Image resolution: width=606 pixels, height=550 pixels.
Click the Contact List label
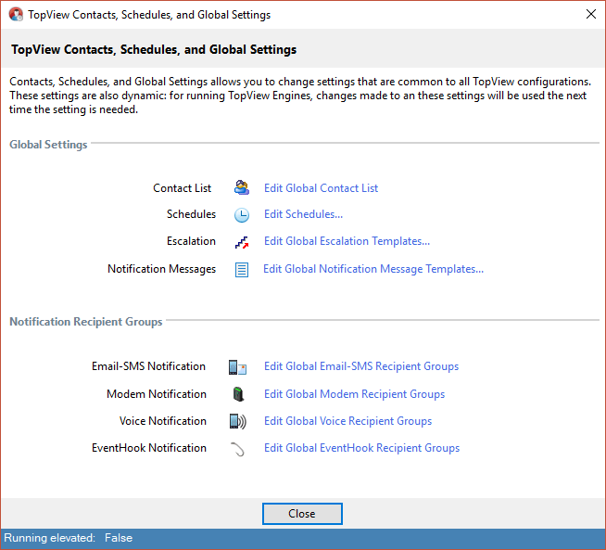click(182, 188)
